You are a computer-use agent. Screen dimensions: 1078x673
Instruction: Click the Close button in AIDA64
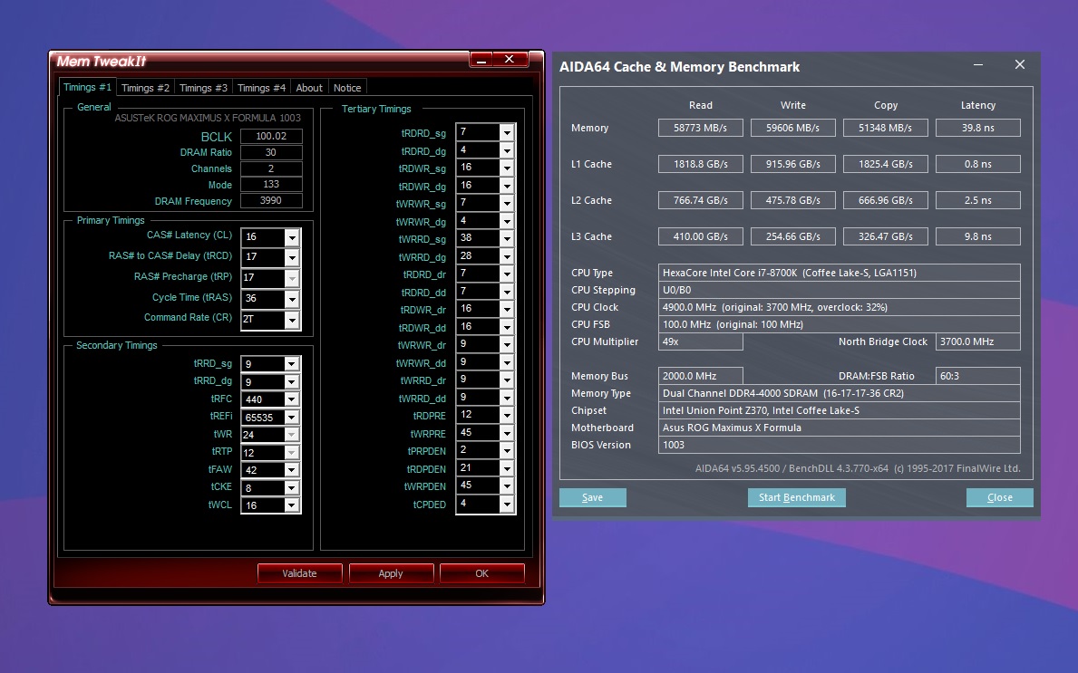click(1000, 498)
